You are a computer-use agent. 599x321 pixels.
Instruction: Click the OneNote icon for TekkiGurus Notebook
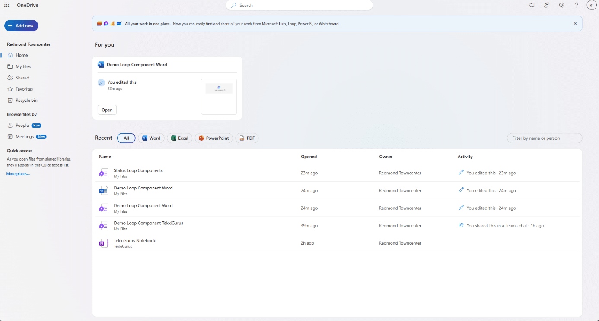(x=104, y=243)
